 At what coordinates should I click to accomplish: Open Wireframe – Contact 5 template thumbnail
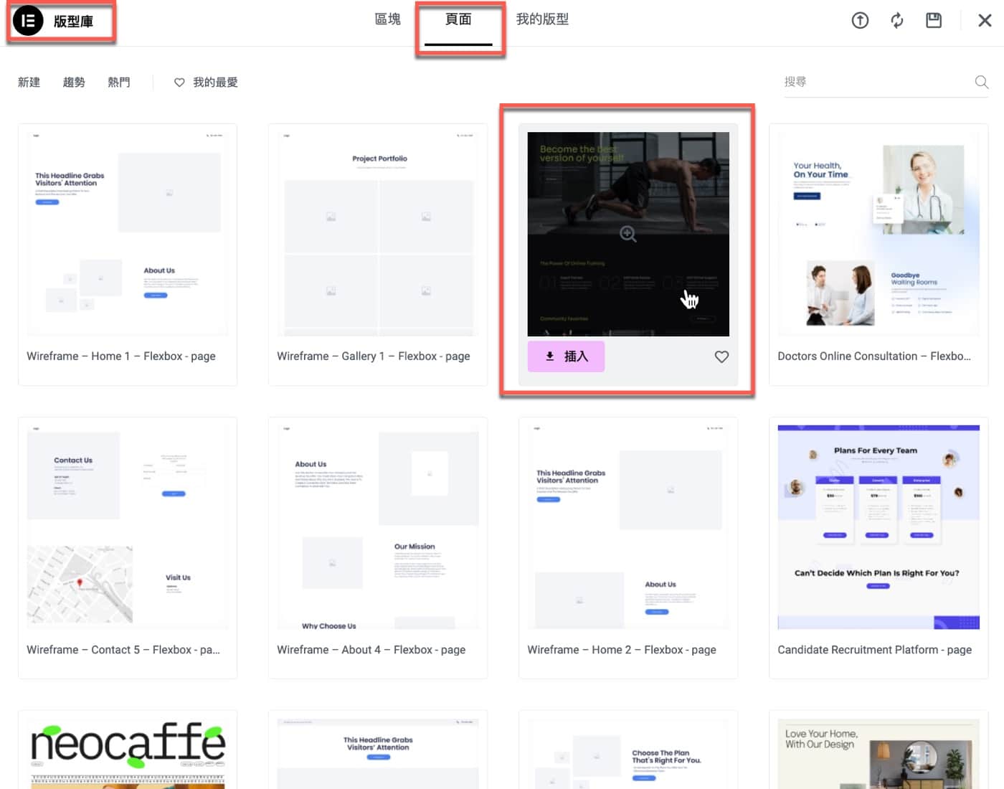[128, 527]
